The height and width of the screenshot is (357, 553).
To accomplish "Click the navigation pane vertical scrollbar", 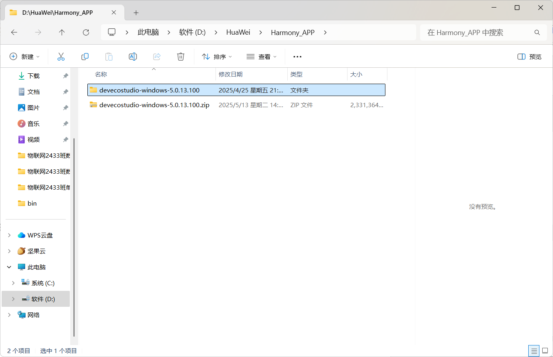I will (x=74, y=237).
